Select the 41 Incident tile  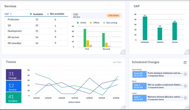coord(14,97)
